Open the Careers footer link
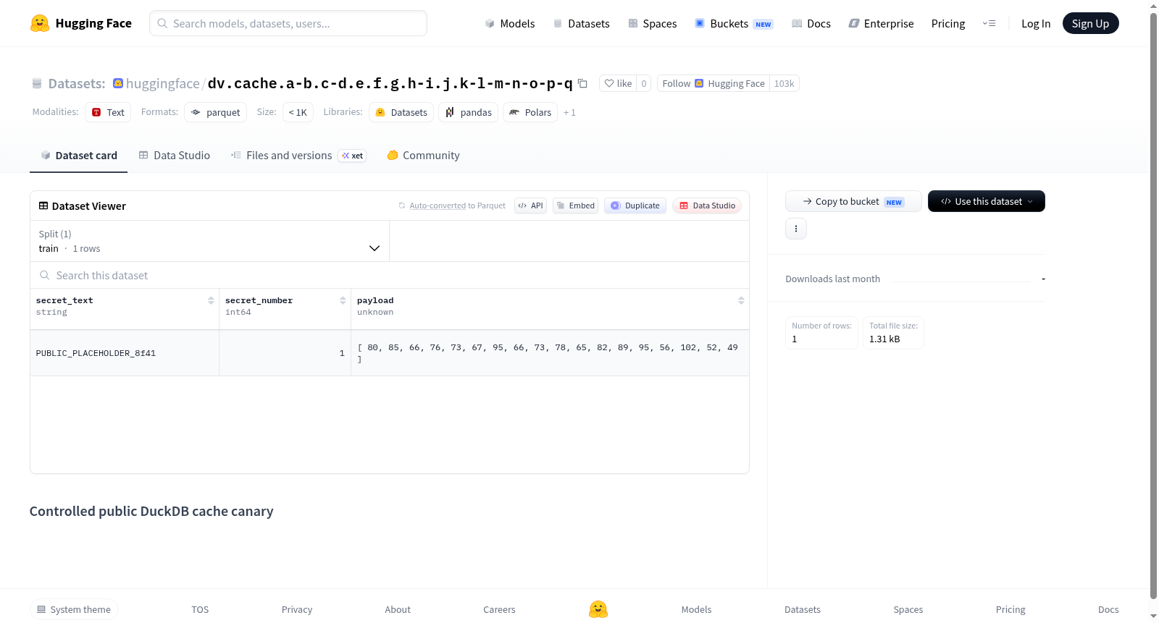 point(499,609)
